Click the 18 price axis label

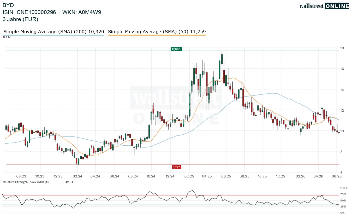pos(342,48)
